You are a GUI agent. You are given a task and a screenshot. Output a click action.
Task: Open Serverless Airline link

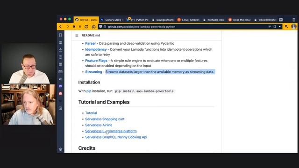[x=99, y=125]
